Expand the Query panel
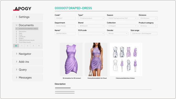 pos(28,70)
